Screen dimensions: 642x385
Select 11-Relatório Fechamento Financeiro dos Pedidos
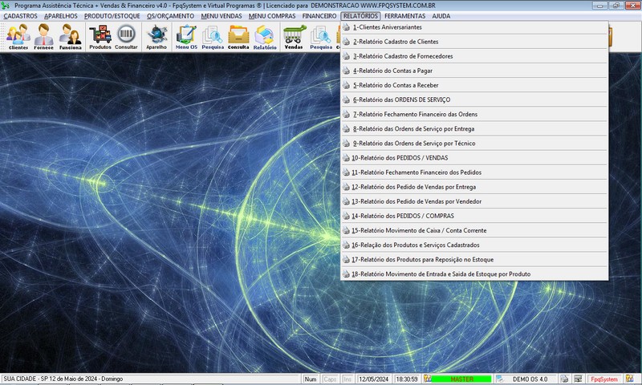tap(474, 172)
